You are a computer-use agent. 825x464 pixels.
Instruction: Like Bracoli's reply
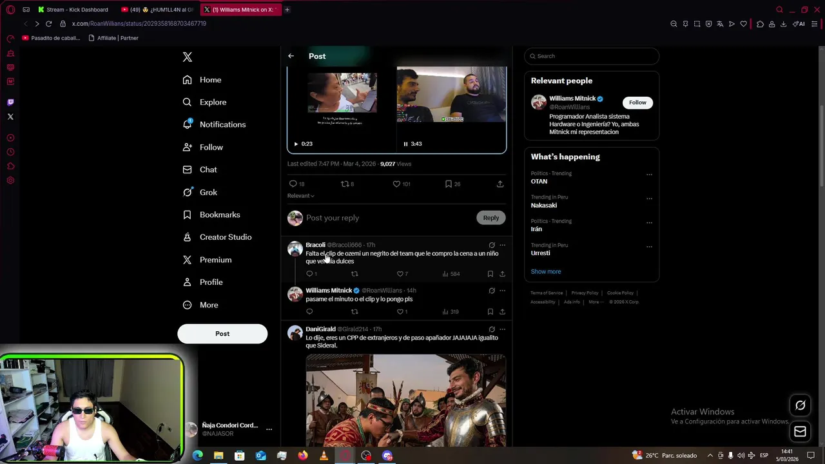(x=400, y=274)
